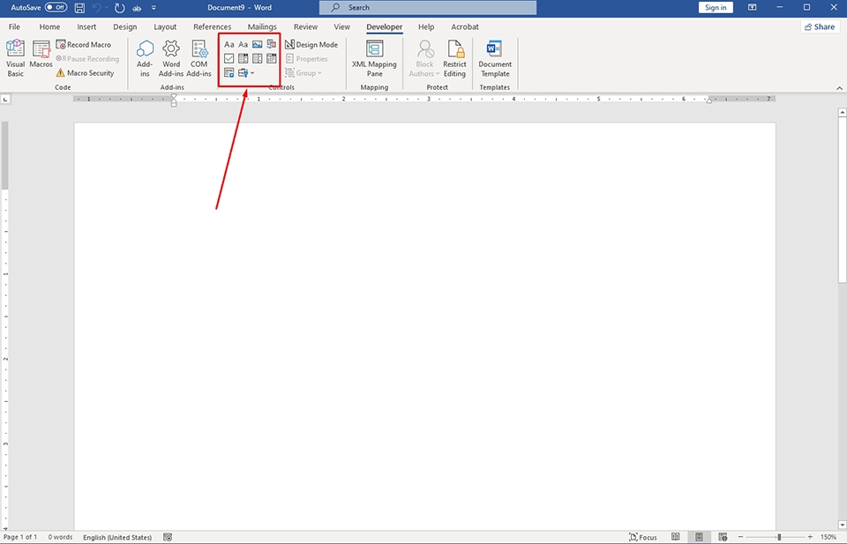Open COM Add-ins dialog
Viewport: 847px width, 544px height.
(199, 58)
